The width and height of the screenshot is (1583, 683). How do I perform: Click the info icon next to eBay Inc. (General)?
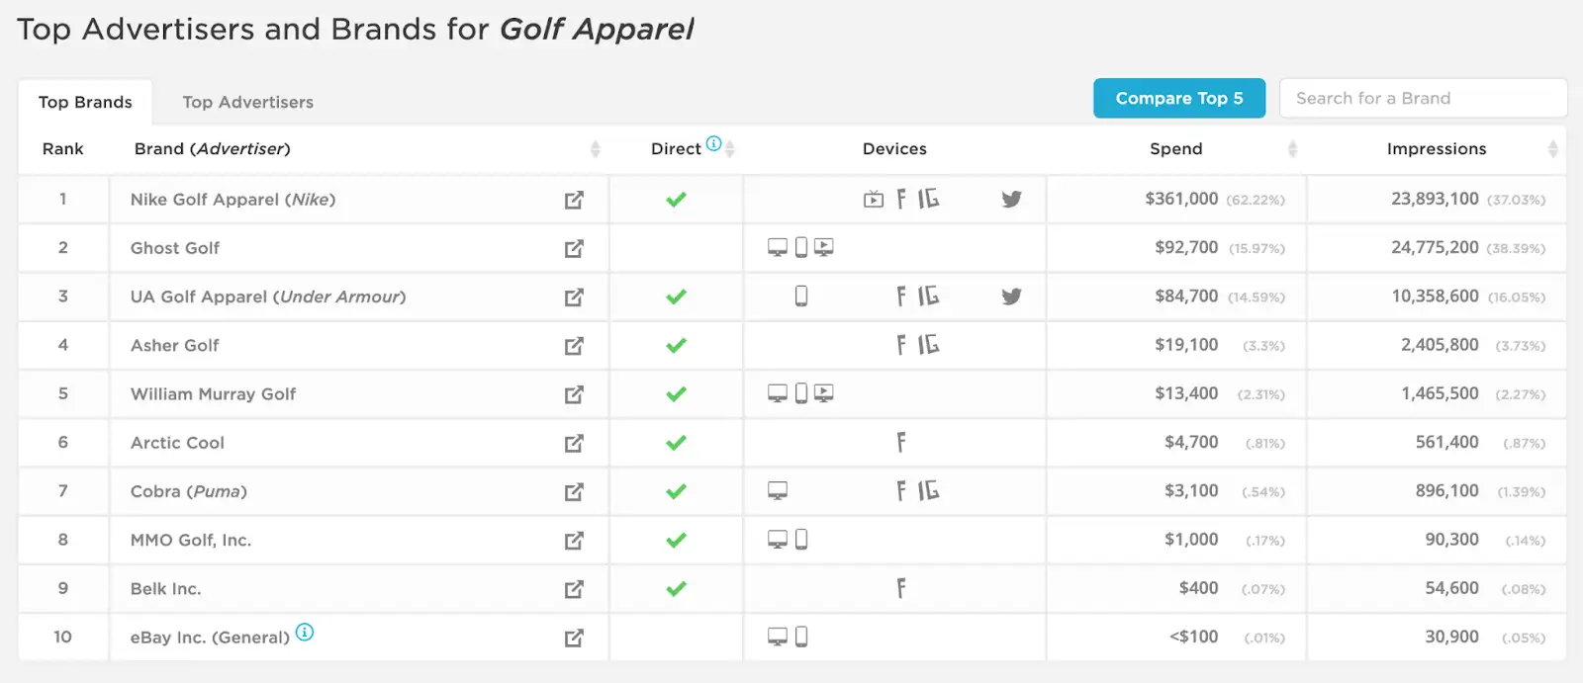pyautogui.click(x=306, y=631)
